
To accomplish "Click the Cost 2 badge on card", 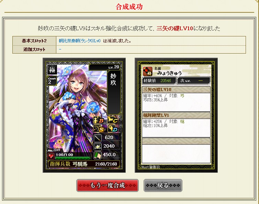I will [x=52, y=80].
